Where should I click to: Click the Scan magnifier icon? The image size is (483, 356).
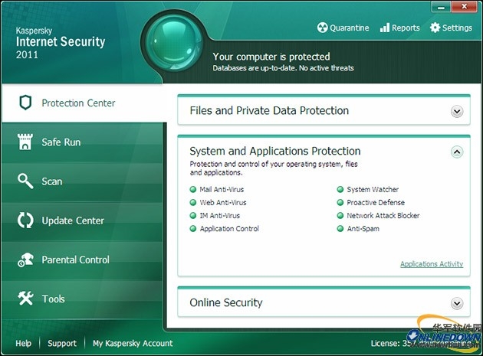point(26,181)
